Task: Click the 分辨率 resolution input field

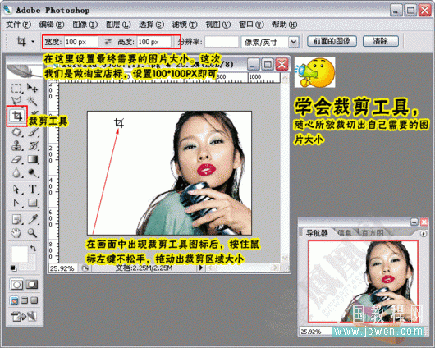Action: (222, 42)
